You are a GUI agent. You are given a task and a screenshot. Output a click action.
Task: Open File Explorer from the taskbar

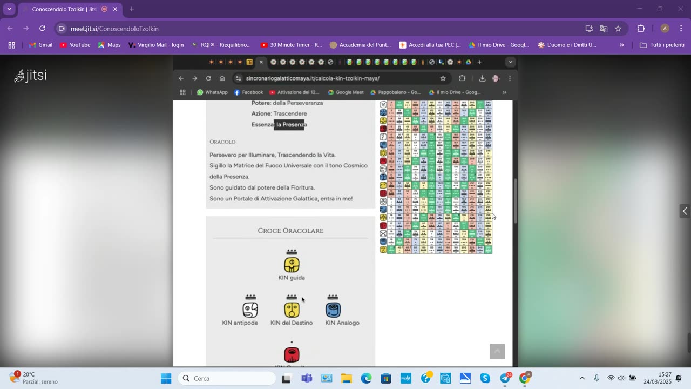[x=346, y=378]
